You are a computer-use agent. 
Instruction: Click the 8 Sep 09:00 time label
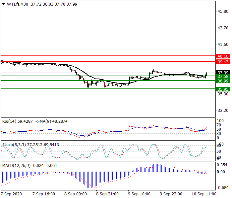[75, 194]
